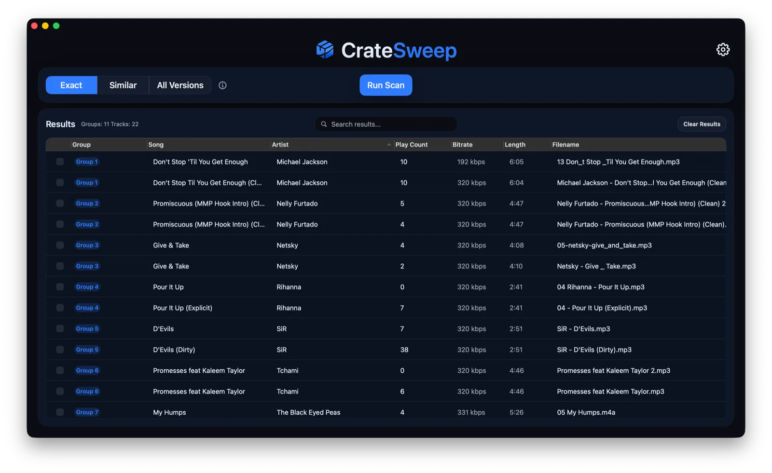The width and height of the screenshot is (772, 473).
Task: Click artist Michael Jackson on the 6:05 row
Action: [x=302, y=162]
